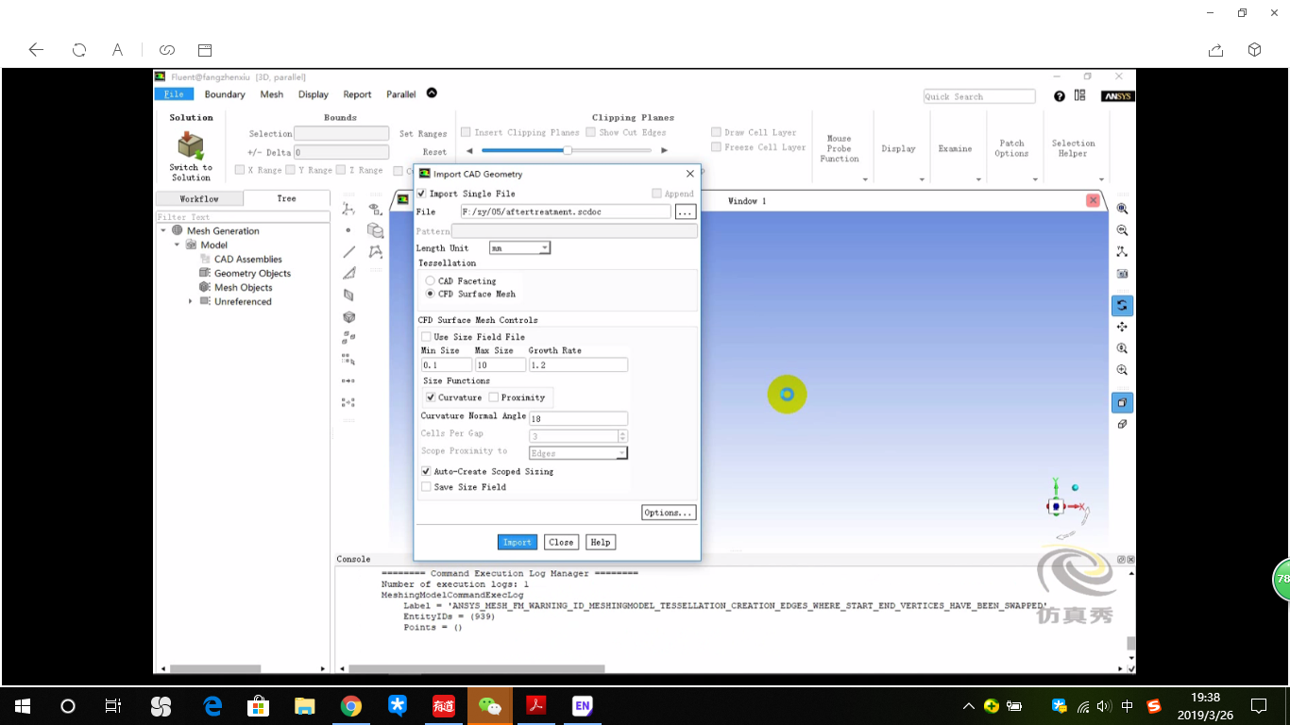Select the CAD Faceting radio button
This screenshot has width=1290, height=725.
tap(431, 281)
